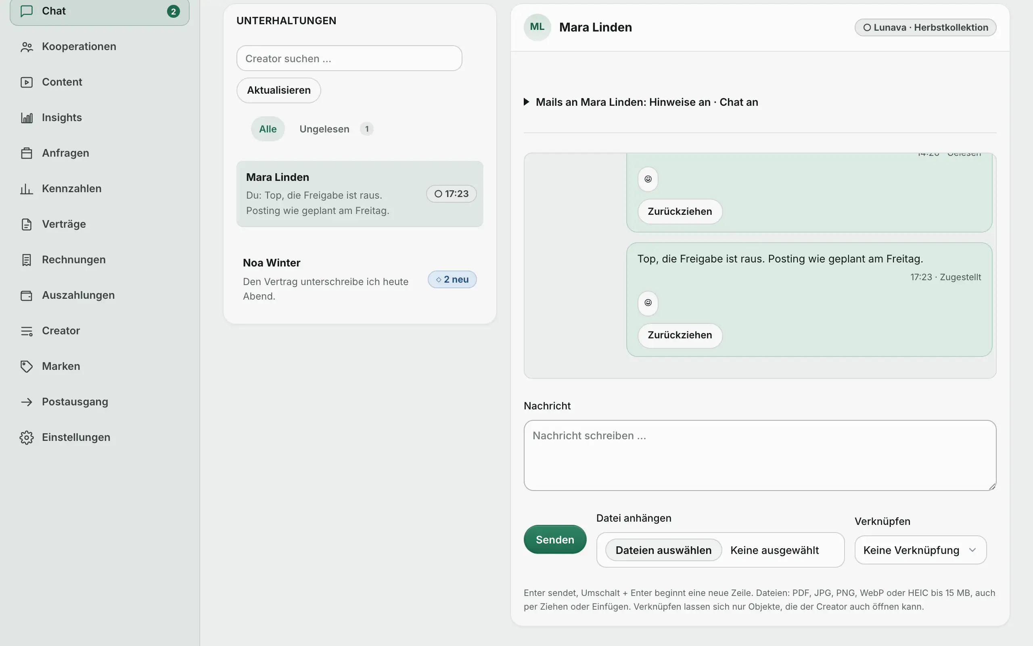Click Zurückziehen on the upper message
The image size is (1033, 646).
coord(680,212)
